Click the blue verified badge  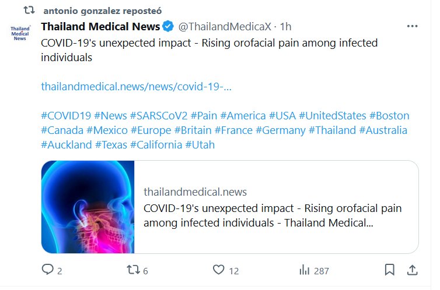(x=168, y=26)
